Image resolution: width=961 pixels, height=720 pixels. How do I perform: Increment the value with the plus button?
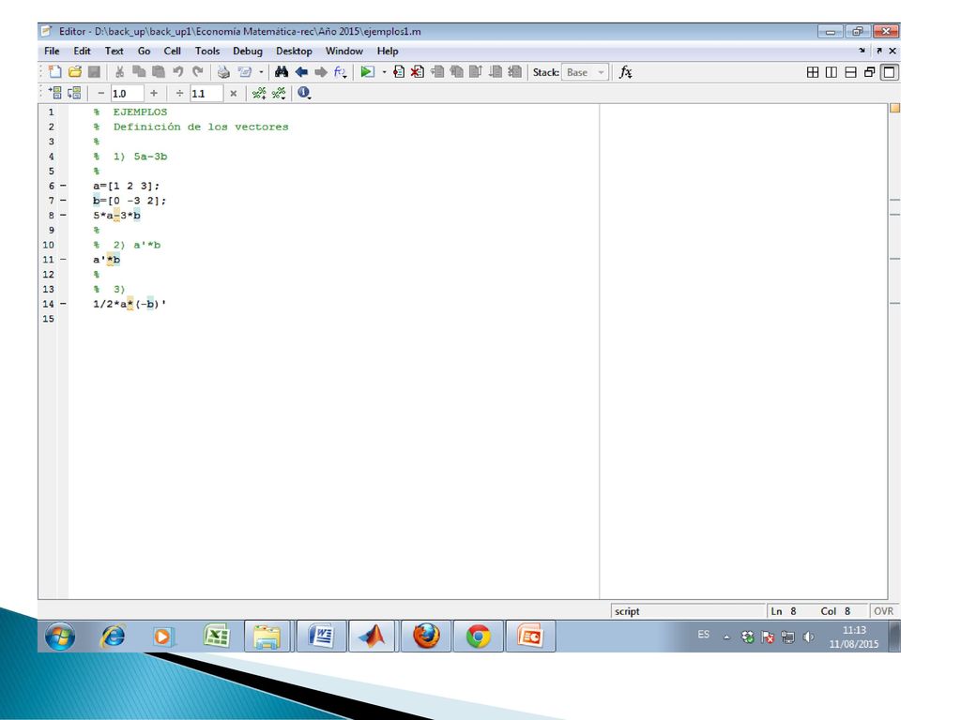(154, 93)
